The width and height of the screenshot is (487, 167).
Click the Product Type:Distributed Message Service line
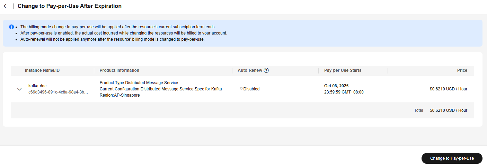click(139, 83)
